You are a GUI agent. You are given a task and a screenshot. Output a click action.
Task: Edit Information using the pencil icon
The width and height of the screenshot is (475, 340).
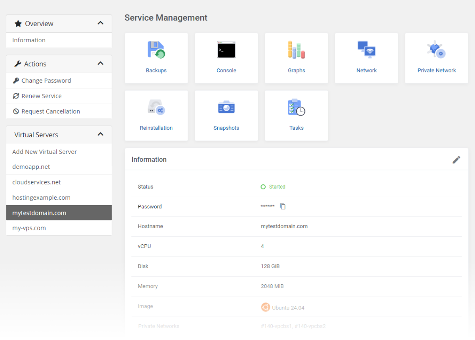tap(456, 160)
